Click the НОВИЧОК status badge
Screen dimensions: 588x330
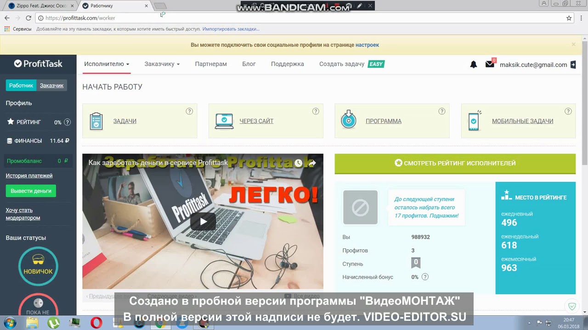coord(38,266)
